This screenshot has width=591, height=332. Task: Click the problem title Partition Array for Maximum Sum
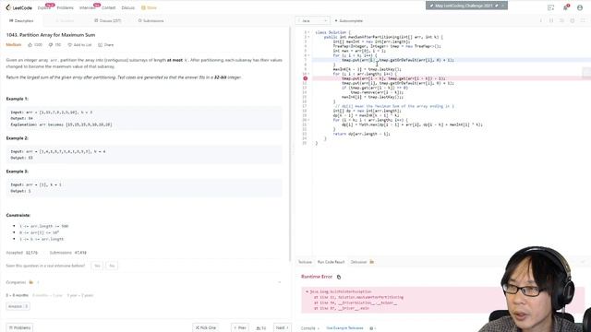pos(51,35)
